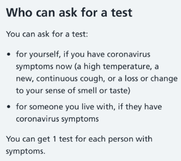
Task: Click the words 'continuous cough' in the list
Action: click(x=70, y=79)
